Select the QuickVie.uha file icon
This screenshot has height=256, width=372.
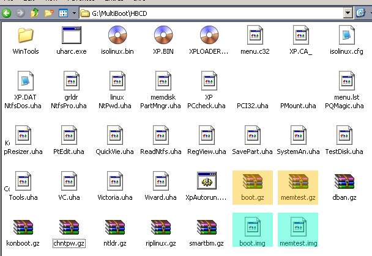pos(114,135)
